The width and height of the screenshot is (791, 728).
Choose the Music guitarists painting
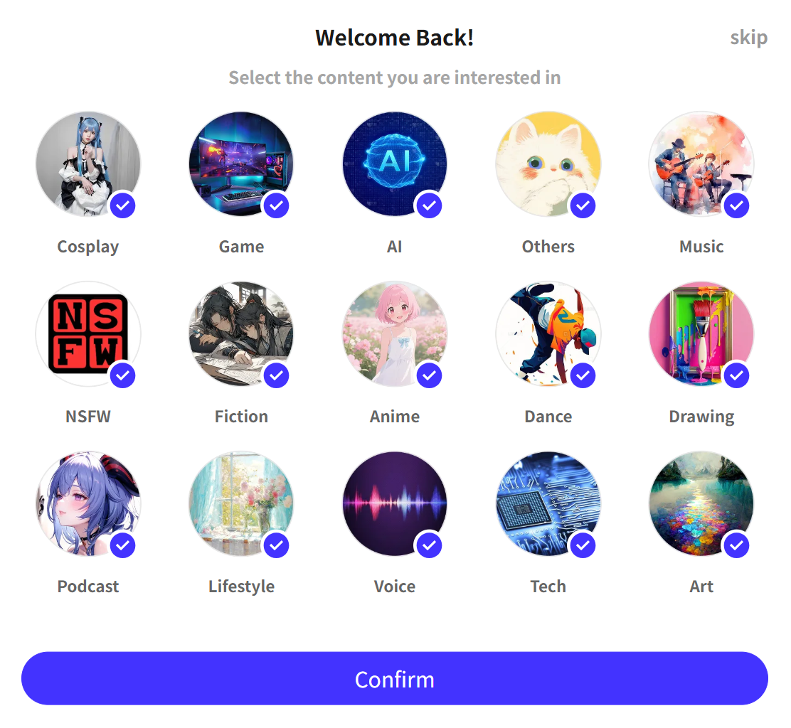click(701, 164)
